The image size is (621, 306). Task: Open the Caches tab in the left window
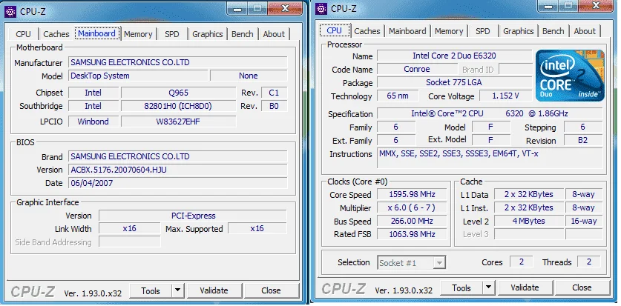pyautogui.click(x=56, y=34)
